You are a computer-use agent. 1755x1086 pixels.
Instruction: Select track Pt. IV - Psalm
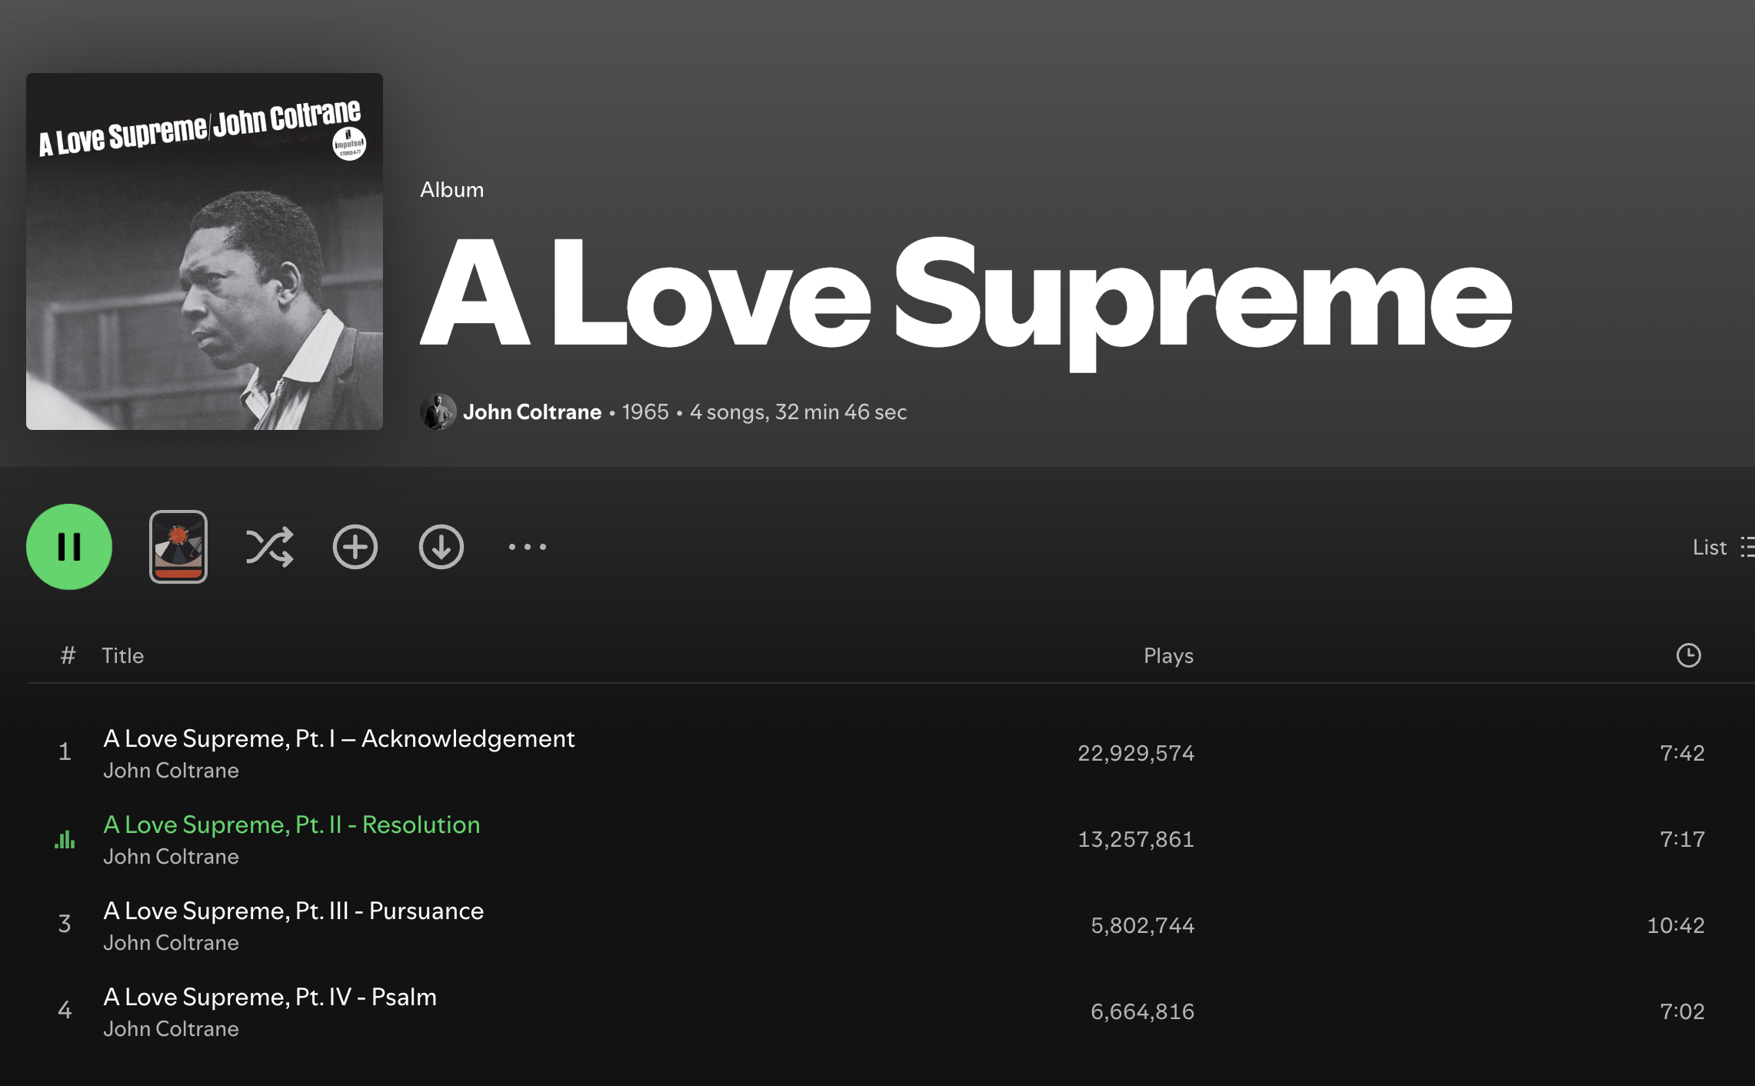[x=269, y=997]
